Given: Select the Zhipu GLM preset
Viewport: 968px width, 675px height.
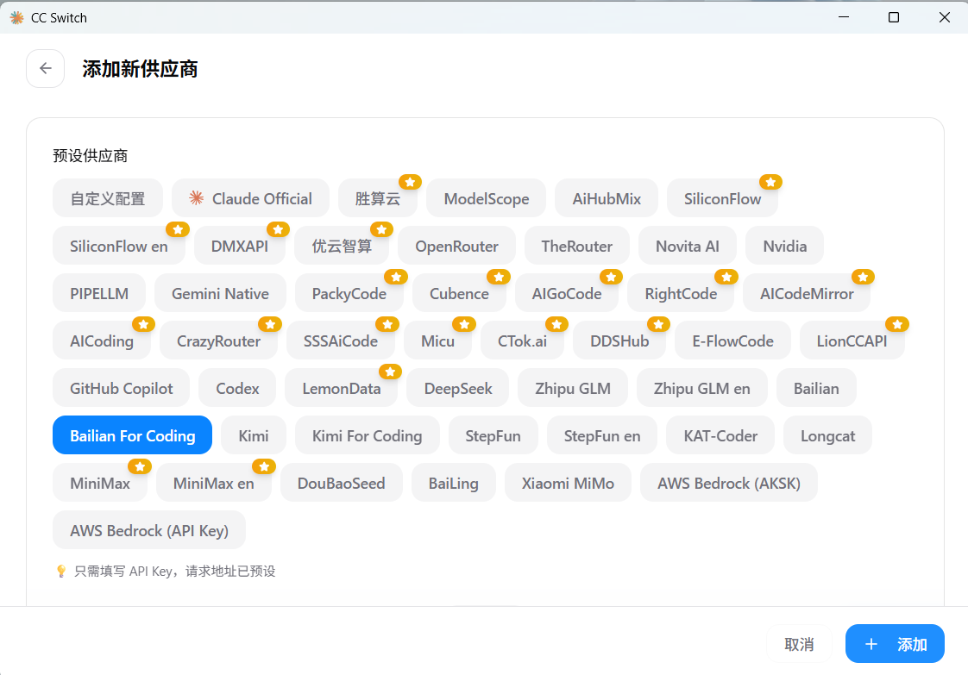Looking at the screenshot, I should point(573,389).
